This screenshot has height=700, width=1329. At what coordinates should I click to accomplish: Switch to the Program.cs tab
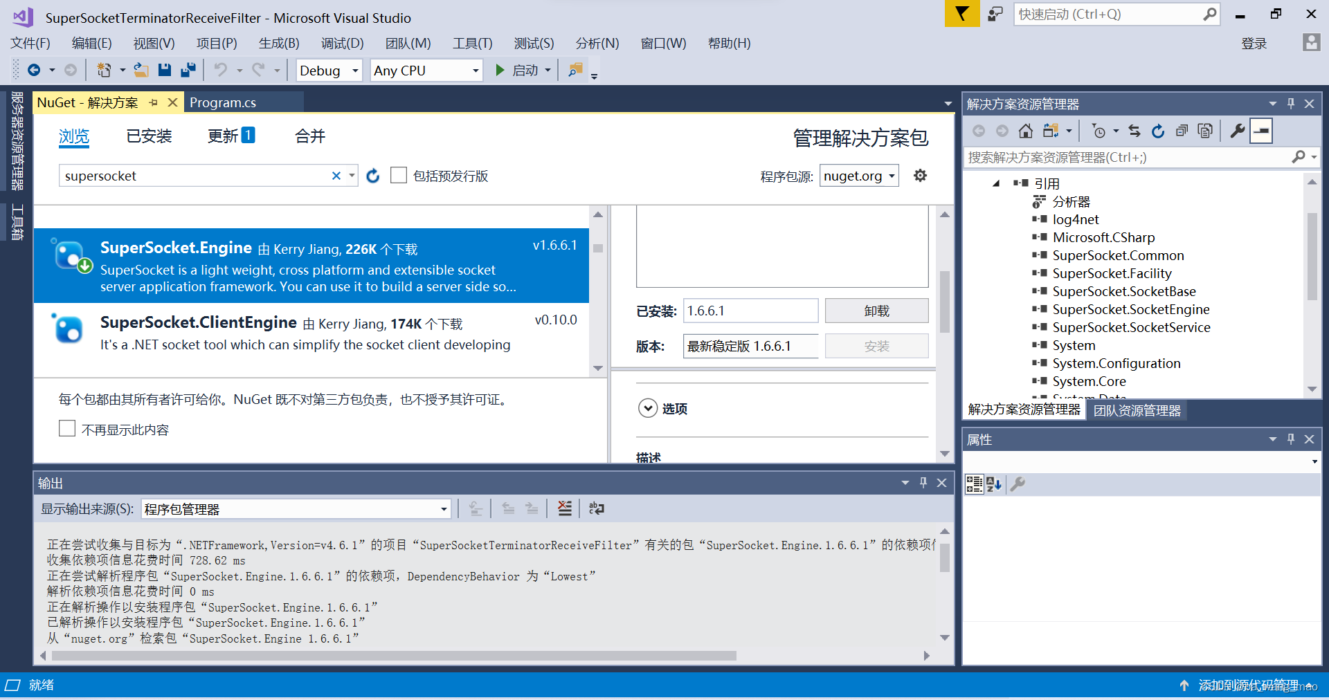pyautogui.click(x=223, y=102)
